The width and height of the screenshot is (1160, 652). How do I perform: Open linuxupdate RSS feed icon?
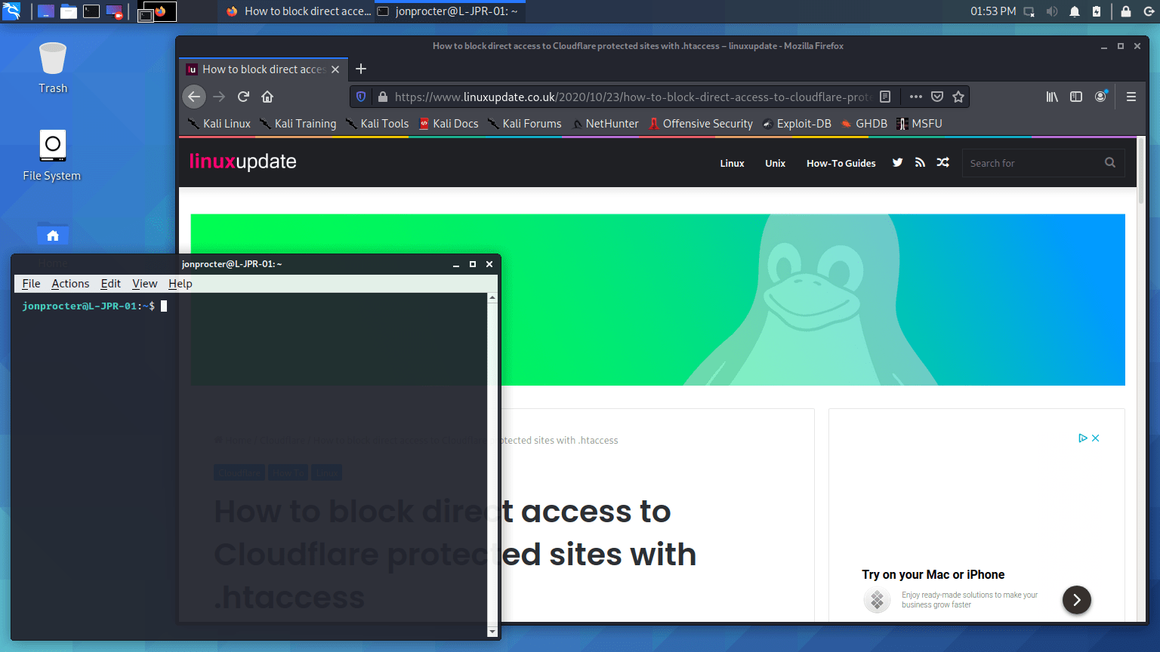pyautogui.click(x=920, y=162)
